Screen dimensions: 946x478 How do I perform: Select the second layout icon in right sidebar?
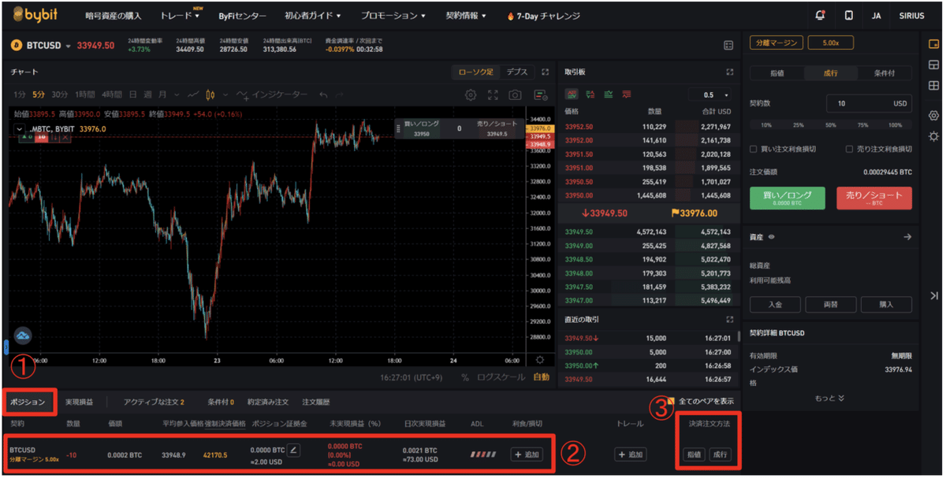(x=933, y=65)
